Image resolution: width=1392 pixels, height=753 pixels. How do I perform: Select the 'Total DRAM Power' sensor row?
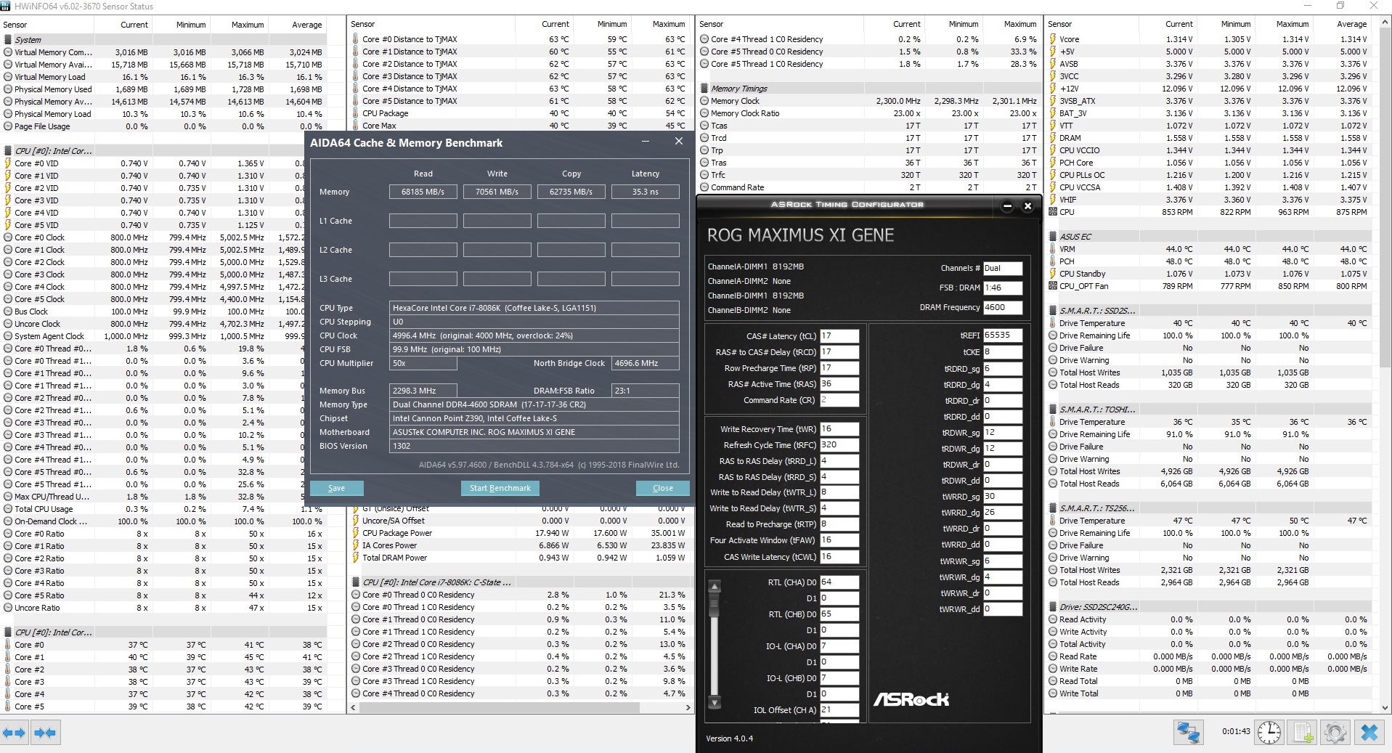tap(518, 558)
